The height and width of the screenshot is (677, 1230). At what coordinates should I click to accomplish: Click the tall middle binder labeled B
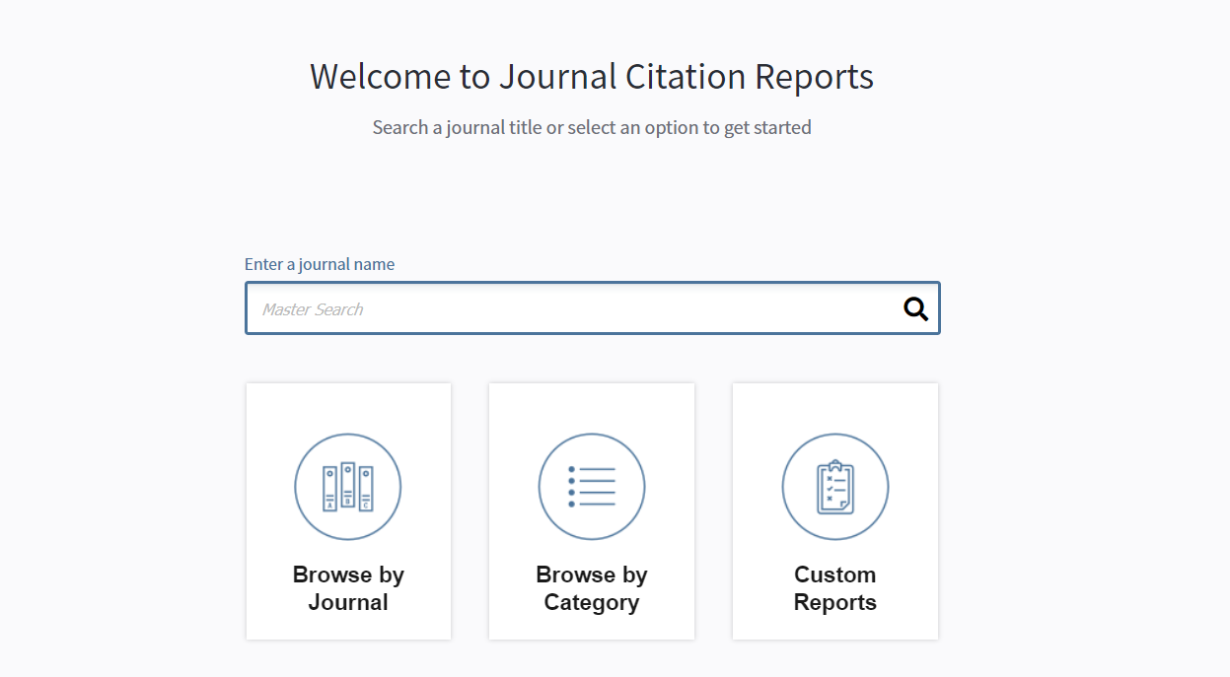[347, 485]
